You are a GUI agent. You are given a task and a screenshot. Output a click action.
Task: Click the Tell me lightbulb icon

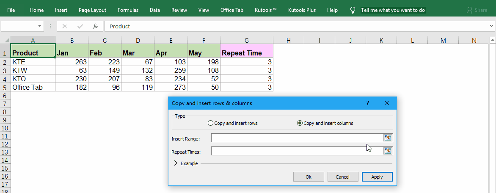353,10
